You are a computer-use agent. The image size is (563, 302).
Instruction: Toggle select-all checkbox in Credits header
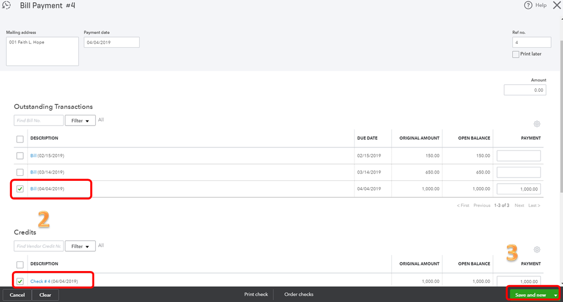[20, 265]
